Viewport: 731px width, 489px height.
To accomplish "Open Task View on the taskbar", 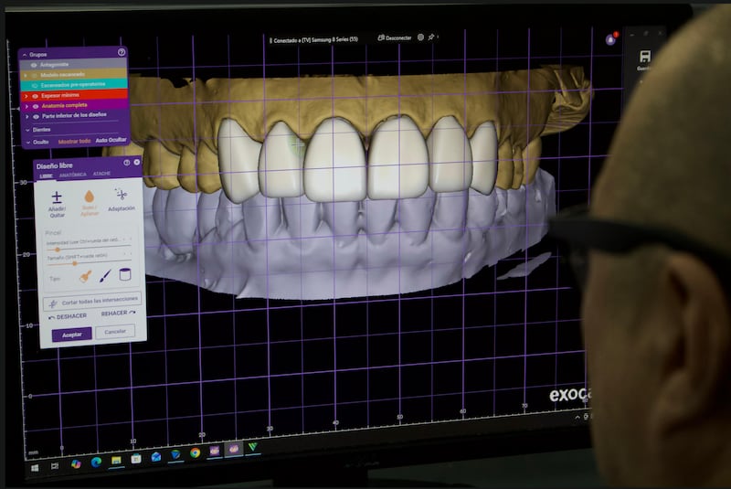I will pyautogui.click(x=55, y=465).
